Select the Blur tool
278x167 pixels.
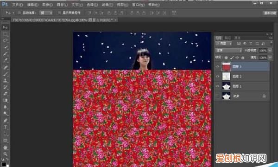click(x=5, y=107)
